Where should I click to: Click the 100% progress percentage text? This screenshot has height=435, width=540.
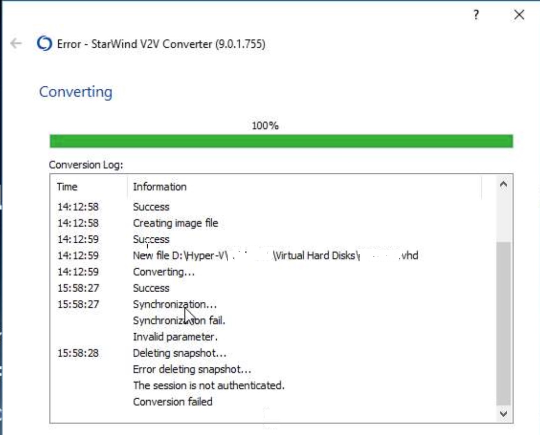pos(265,126)
